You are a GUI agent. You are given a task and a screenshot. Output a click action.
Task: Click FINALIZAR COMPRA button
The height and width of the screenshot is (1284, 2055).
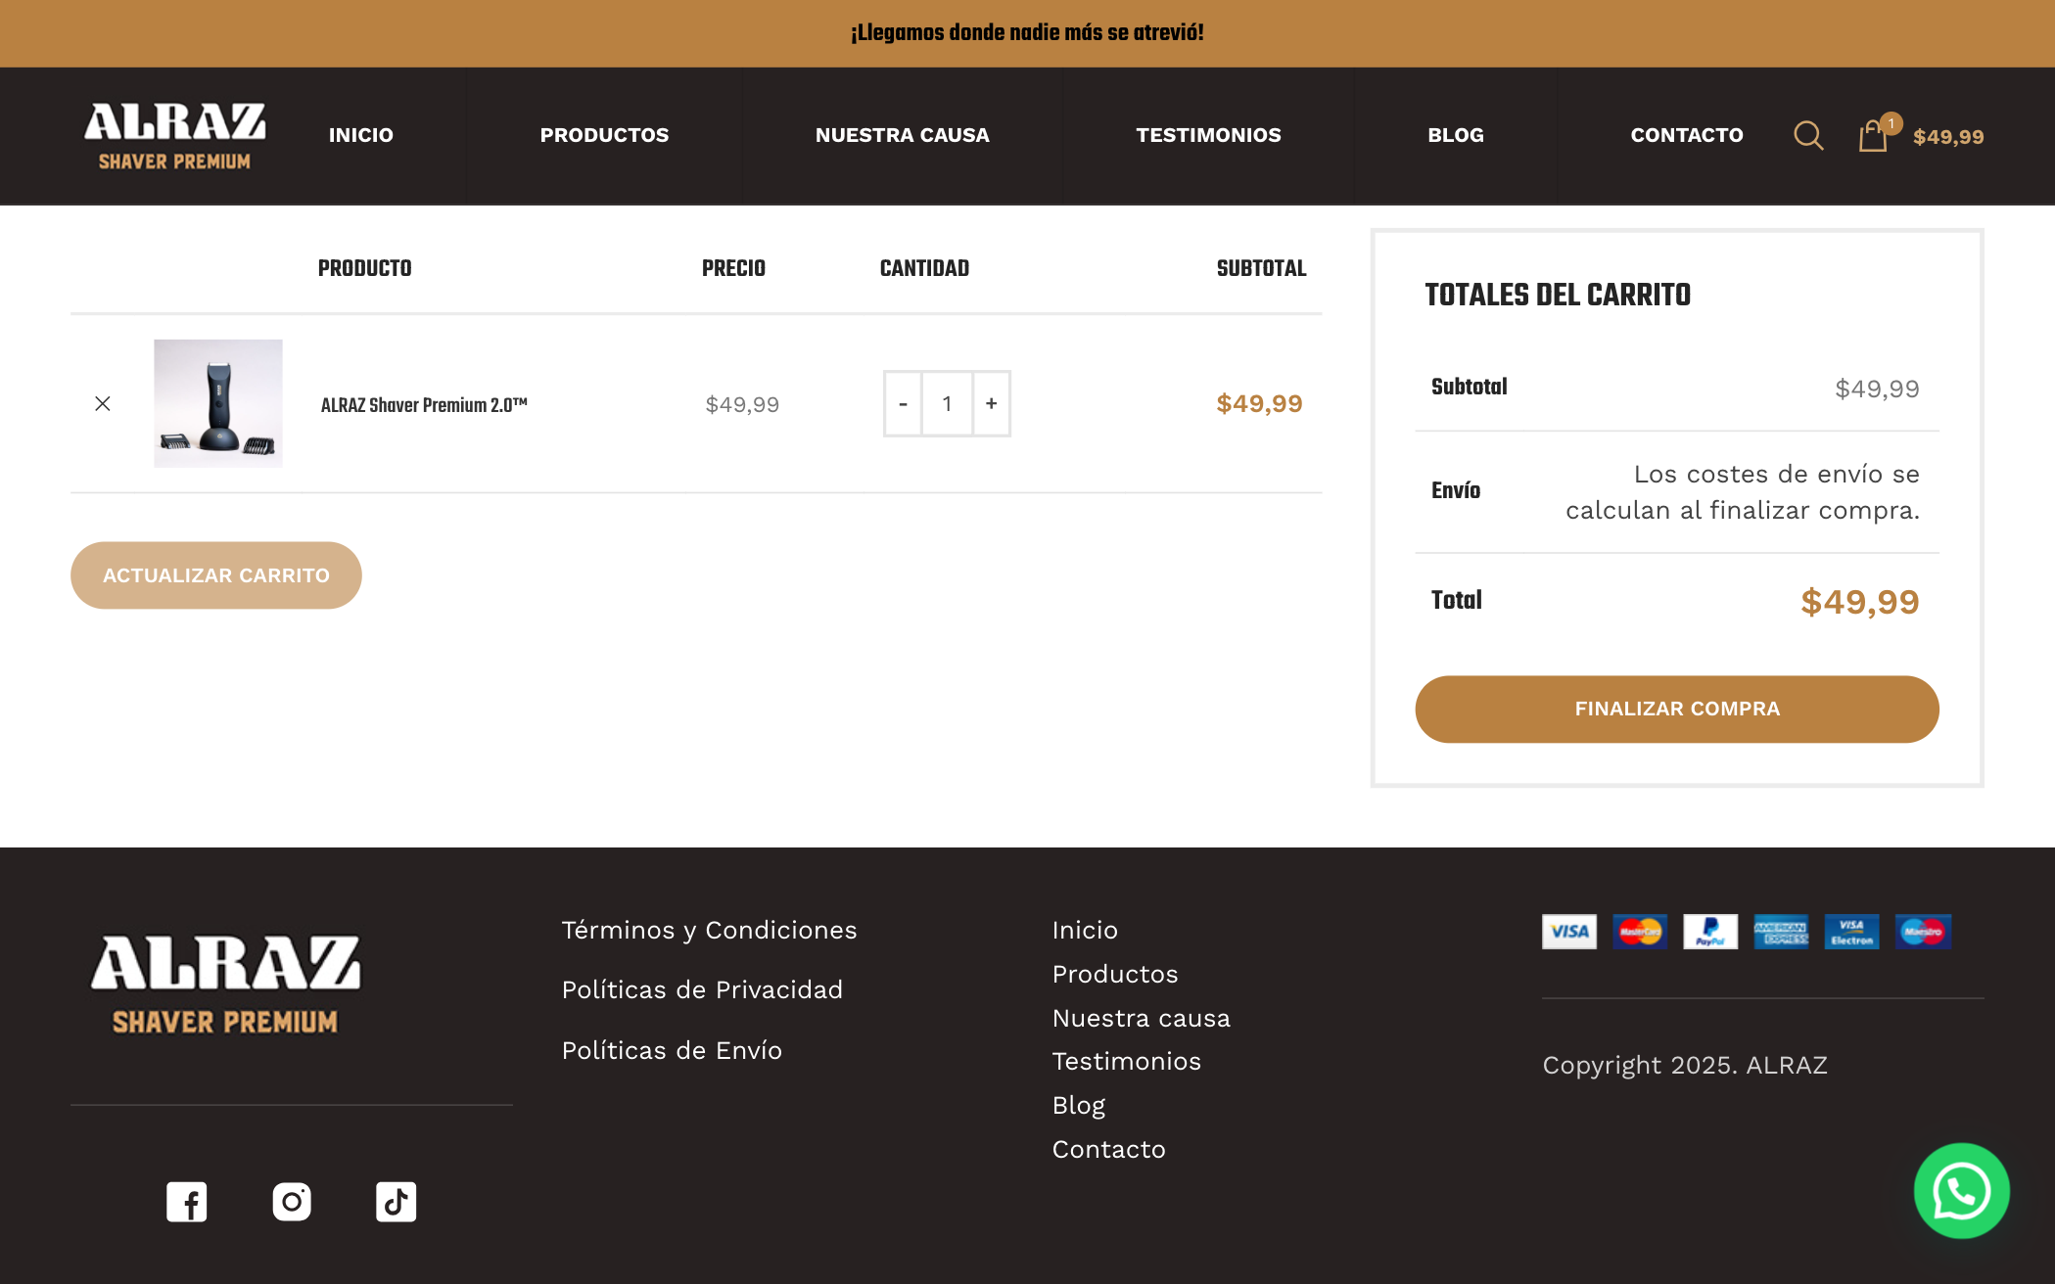click(x=1677, y=709)
